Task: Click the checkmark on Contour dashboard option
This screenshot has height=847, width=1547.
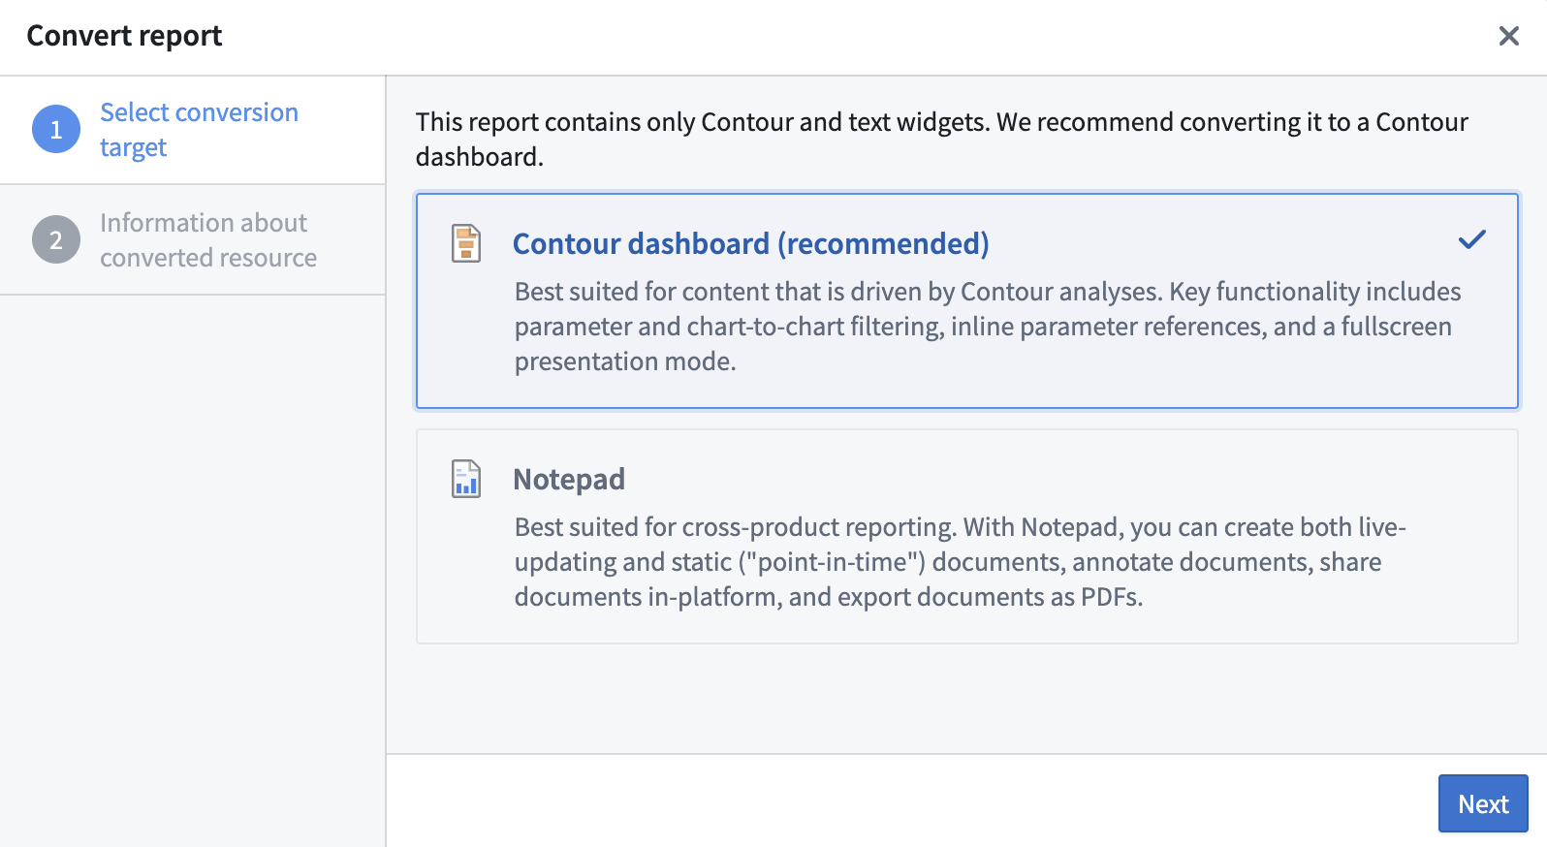Action: pyautogui.click(x=1472, y=239)
